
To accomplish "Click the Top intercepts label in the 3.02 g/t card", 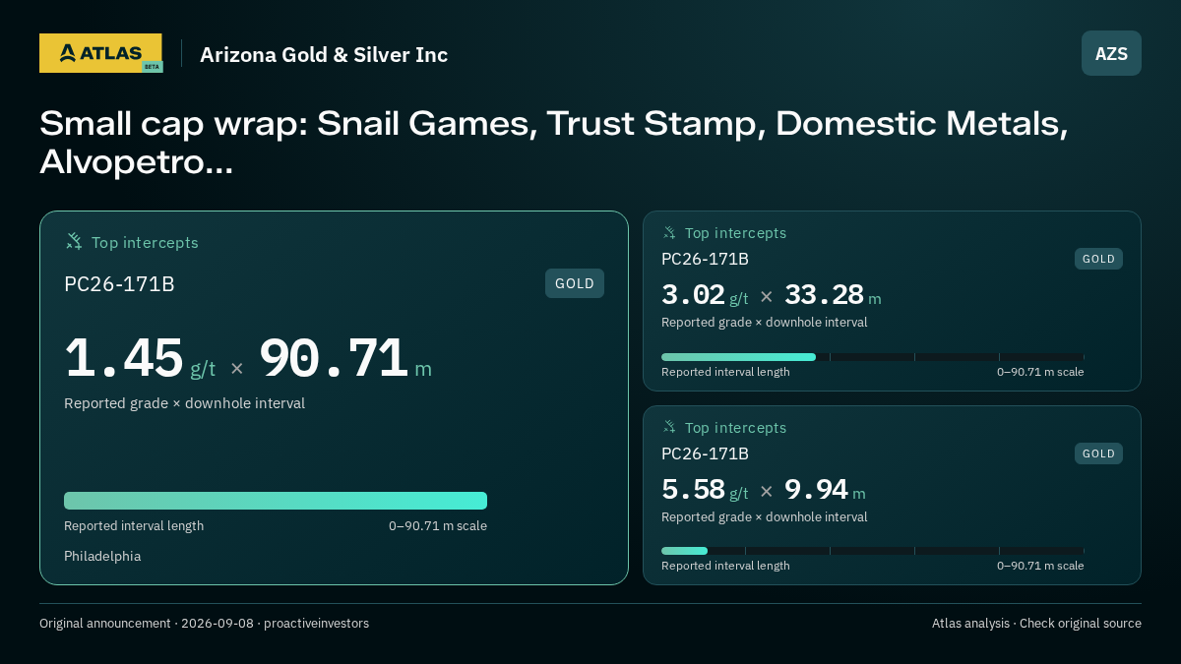I will pyautogui.click(x=735, y=233).
